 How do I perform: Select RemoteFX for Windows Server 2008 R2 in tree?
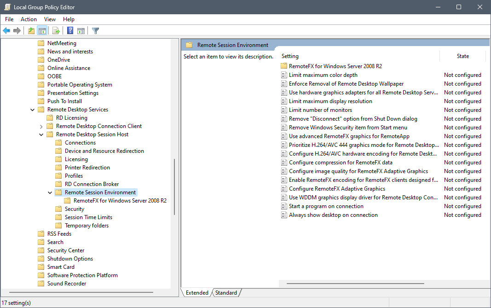(120, 201)
